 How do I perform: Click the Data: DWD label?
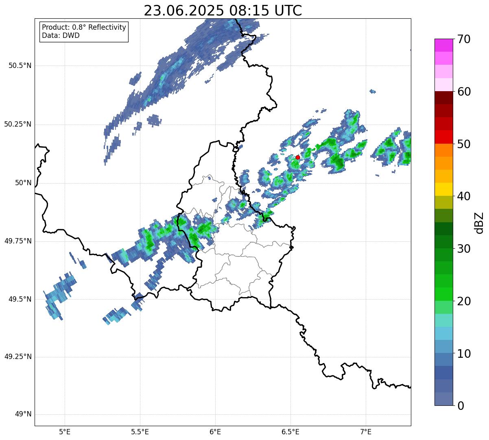pos(61,35)
